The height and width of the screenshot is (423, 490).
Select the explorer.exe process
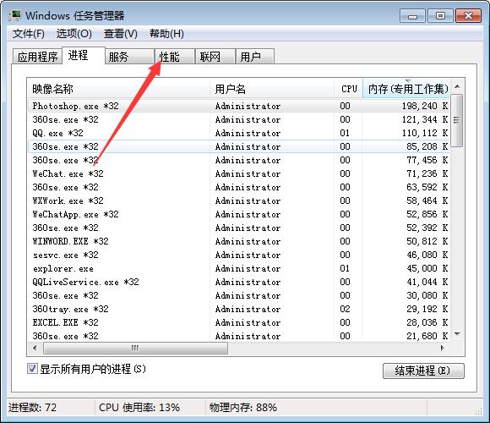tap(239, 268)
